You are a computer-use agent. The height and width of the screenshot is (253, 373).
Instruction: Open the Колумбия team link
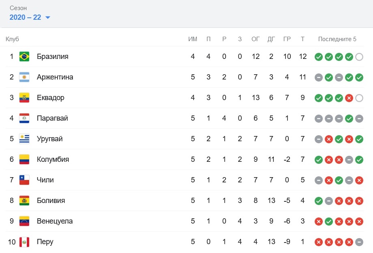coord(53,159)
